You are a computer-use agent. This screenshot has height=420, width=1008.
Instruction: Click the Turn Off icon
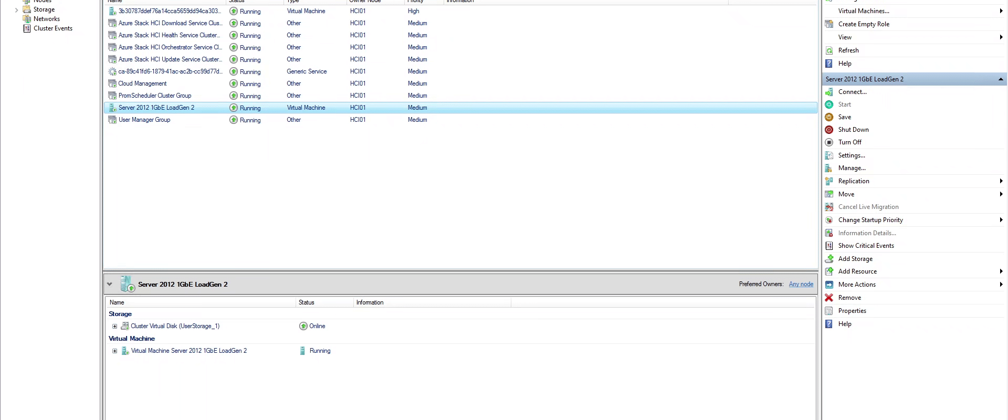[x=829, y=142]
